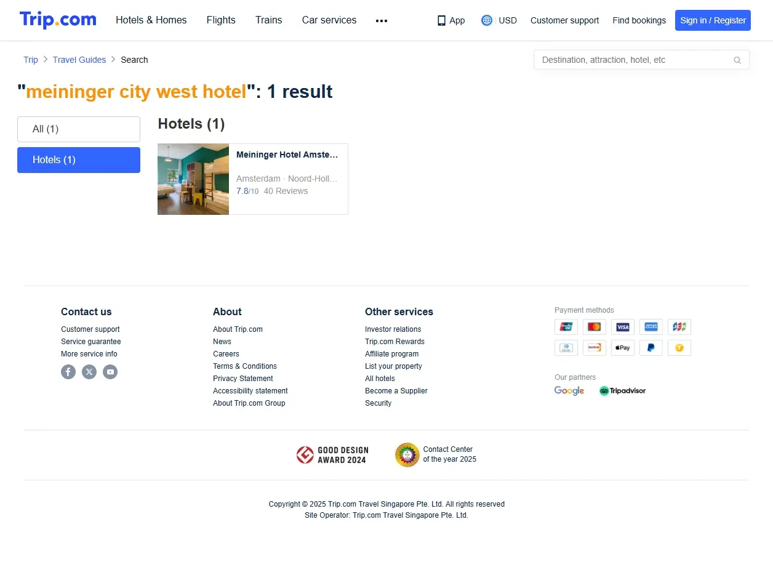This screenshot has height=567, width=773.
Task: Click the Diners Club payment icon
Action: 566,348
